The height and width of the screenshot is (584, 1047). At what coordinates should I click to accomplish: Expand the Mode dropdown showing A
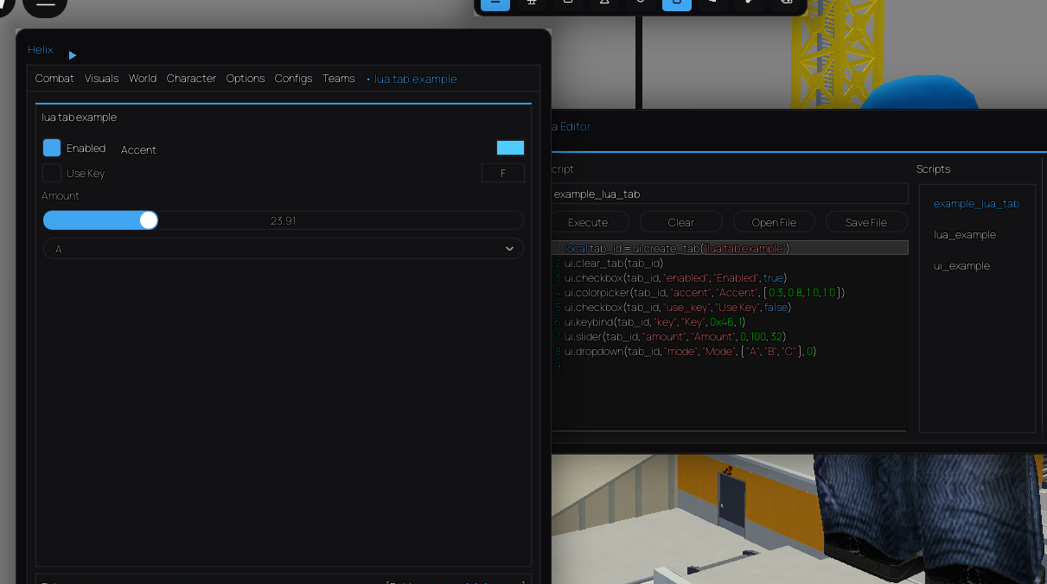tap(284, 249)
